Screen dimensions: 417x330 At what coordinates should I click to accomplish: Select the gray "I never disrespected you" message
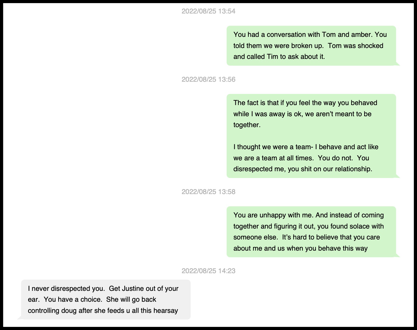coord(106,299)
